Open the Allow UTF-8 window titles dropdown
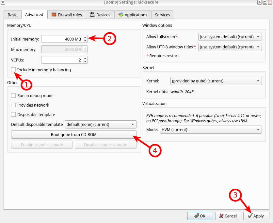273x223 pixels. (x=230, y=47)
